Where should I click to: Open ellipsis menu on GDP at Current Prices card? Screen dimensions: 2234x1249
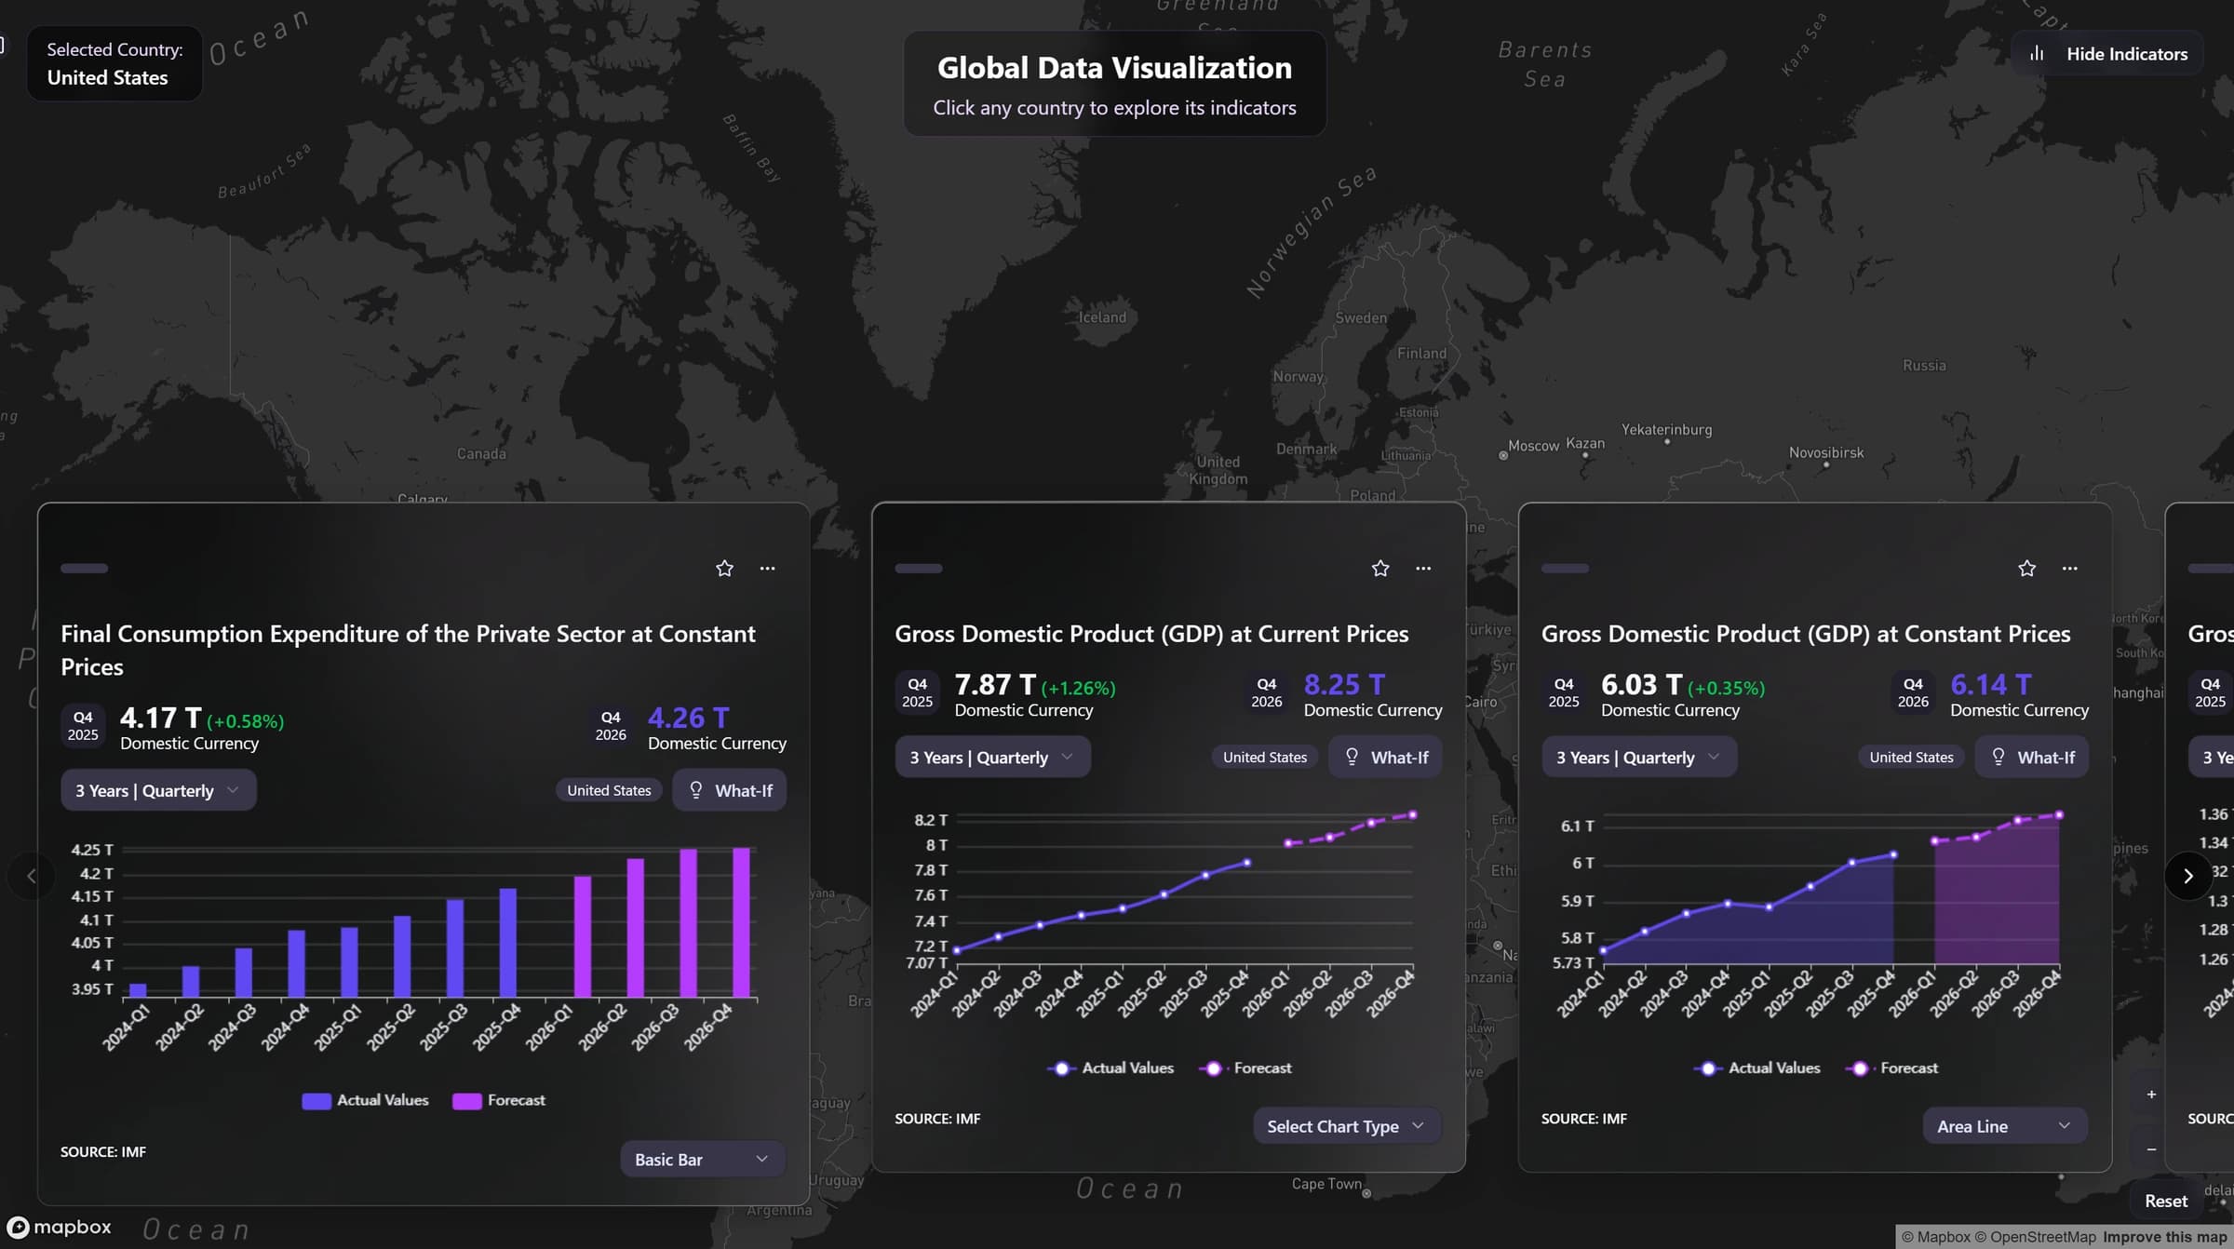(x=1423, y=568)
